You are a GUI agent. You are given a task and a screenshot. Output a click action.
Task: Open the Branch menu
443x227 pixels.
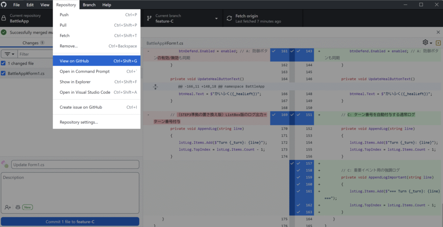pyautogui.click(x=89, y=5)
